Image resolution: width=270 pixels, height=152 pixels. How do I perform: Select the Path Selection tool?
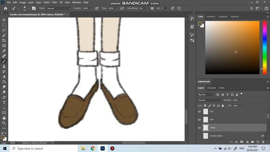(x=4, y=108)
